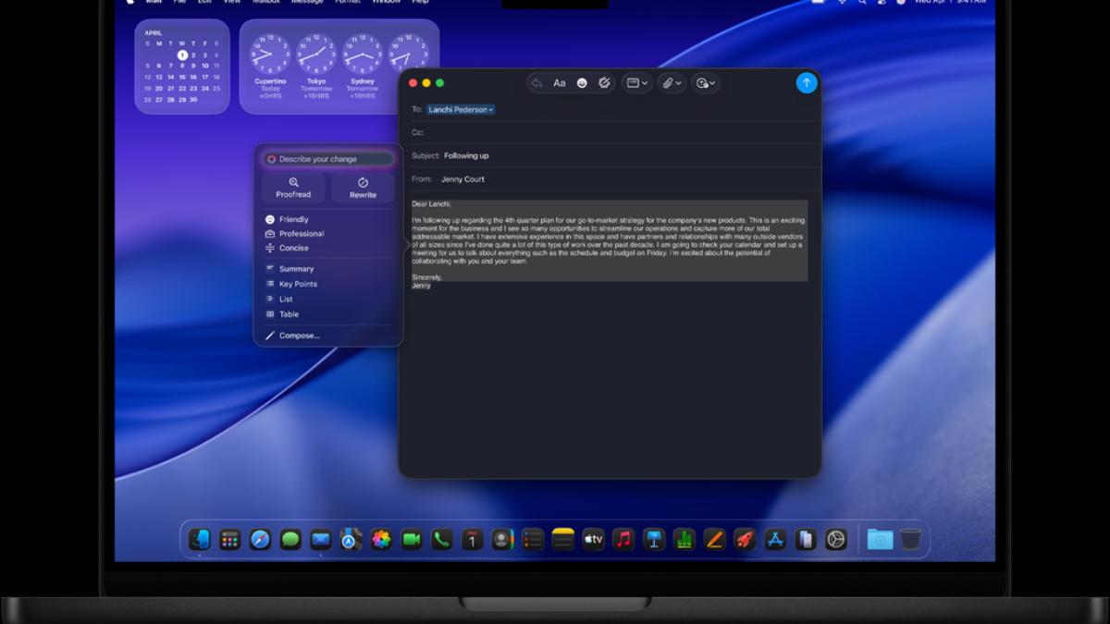This screenshot has height=624, width=1110.
Task: Click the Rewrite button
Action: 364,188
